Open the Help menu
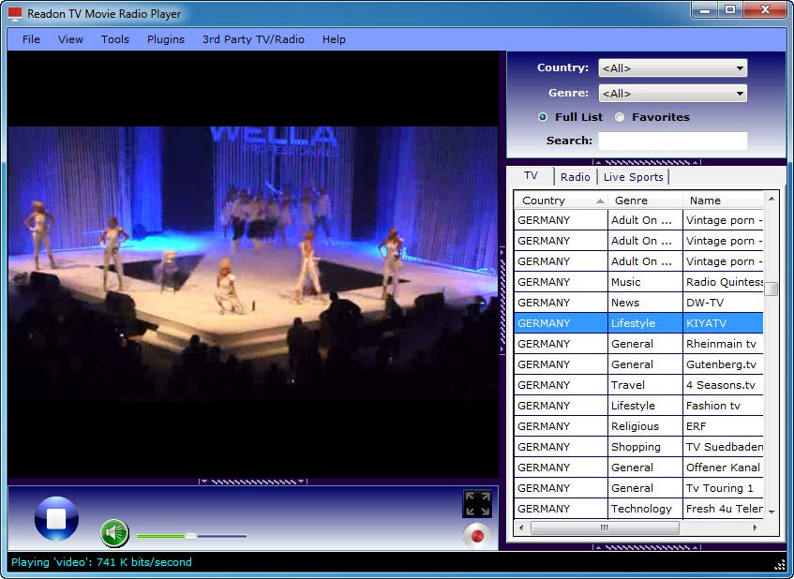This screenshot has height=579, width=794. 334,39
